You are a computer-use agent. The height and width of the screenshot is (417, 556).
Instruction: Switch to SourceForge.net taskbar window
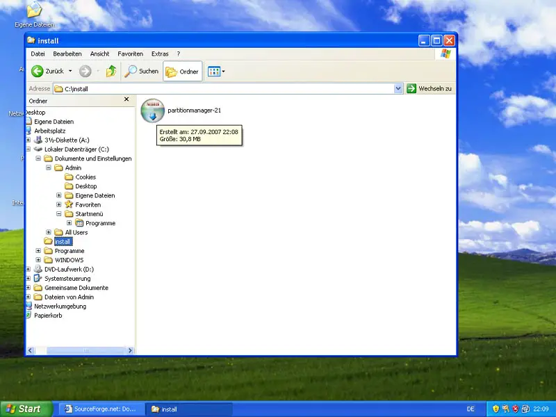(x=101, y=409)
